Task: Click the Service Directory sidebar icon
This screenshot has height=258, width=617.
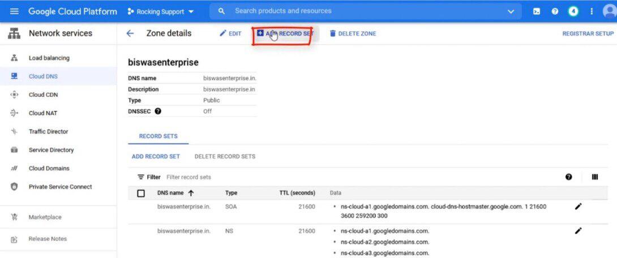Action: tap(14, 150)
